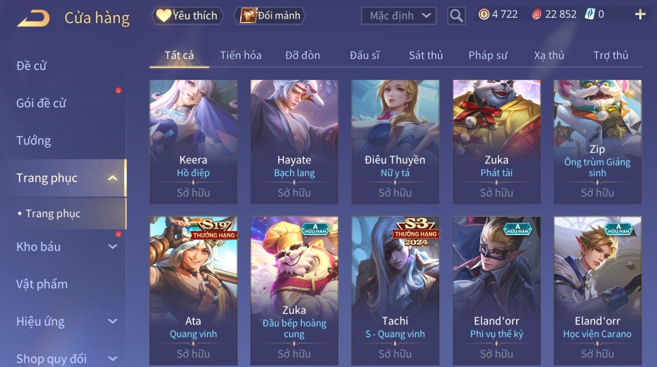Select the Keera Hồ điệp skin card
This screenshot has width=657, height=367.
[193, 142]
